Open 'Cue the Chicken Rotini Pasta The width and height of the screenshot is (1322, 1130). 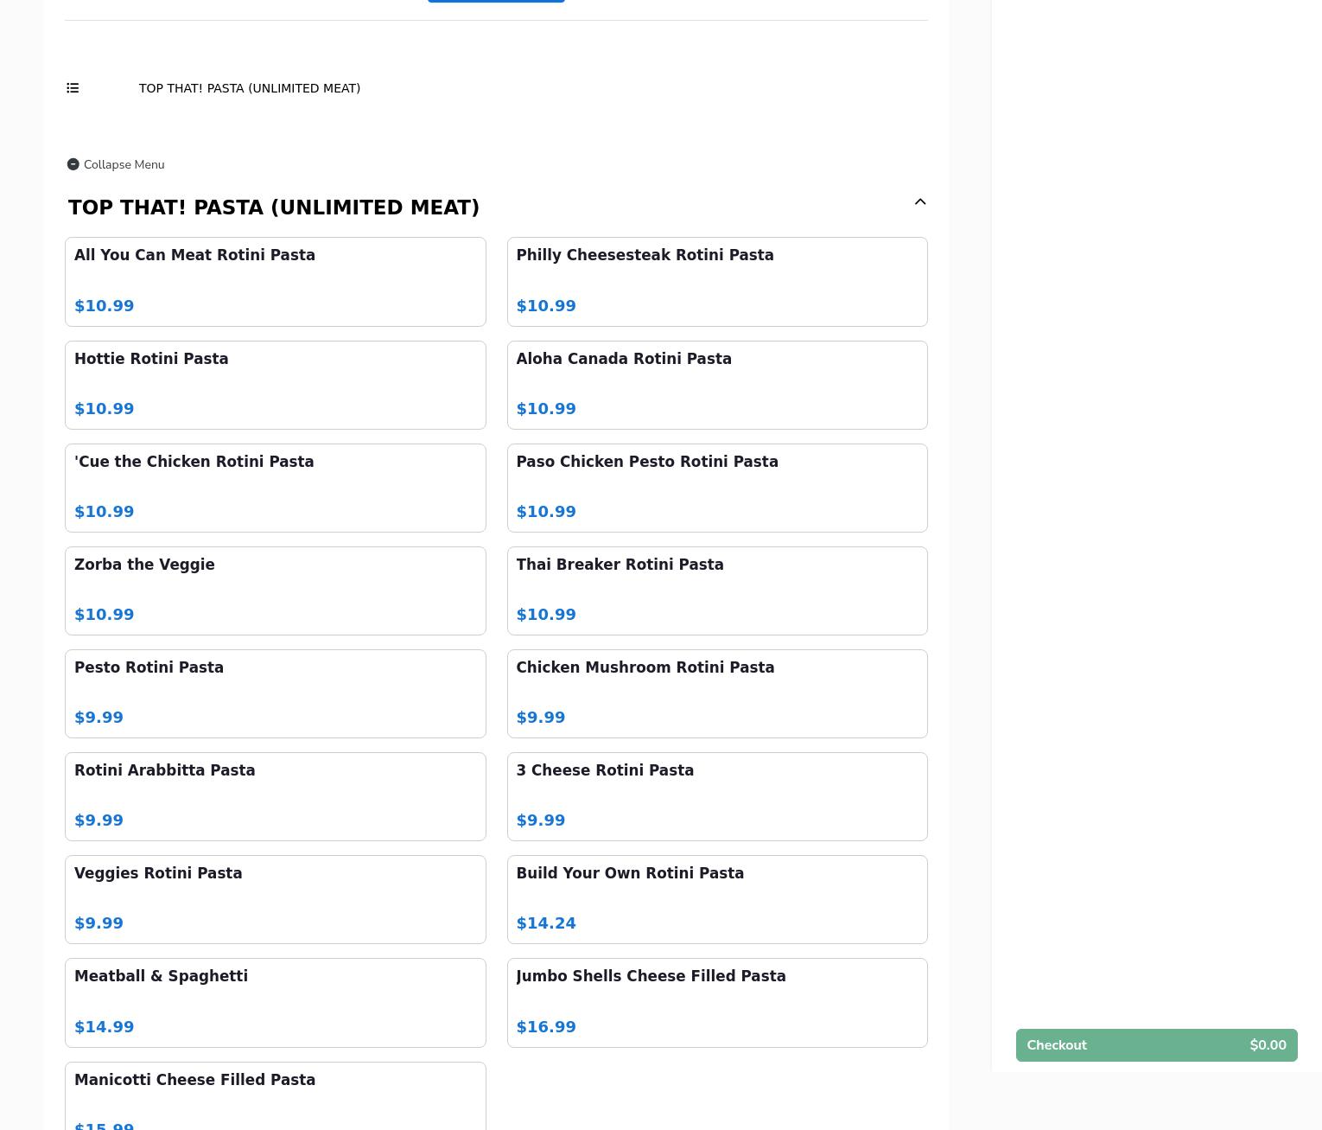click(275, 488)
